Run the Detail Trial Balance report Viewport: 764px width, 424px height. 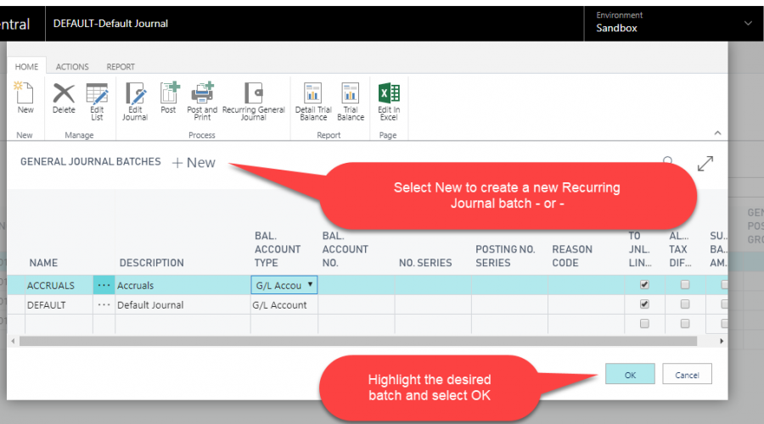pyautogui.click(x=313, y=102)
